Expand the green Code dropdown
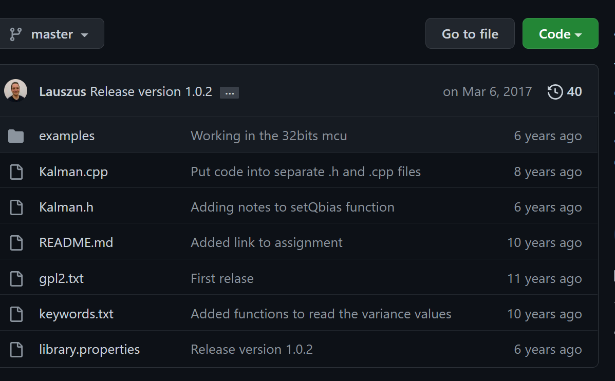This screenshot has height=381, width=615. pos(560,34)
